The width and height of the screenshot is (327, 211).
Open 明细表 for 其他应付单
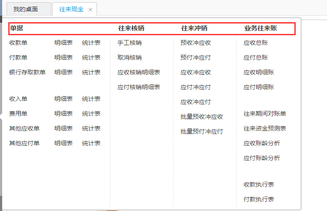coord(63,143)
